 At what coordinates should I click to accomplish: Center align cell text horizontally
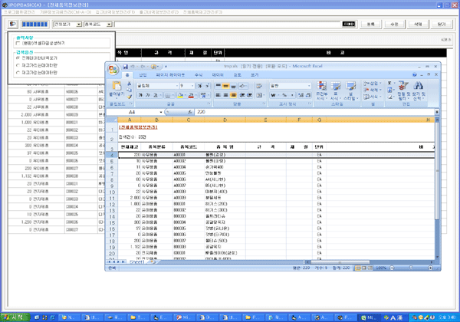(225, 95)
